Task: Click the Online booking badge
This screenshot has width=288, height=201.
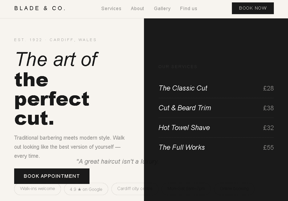Action: 234,188
